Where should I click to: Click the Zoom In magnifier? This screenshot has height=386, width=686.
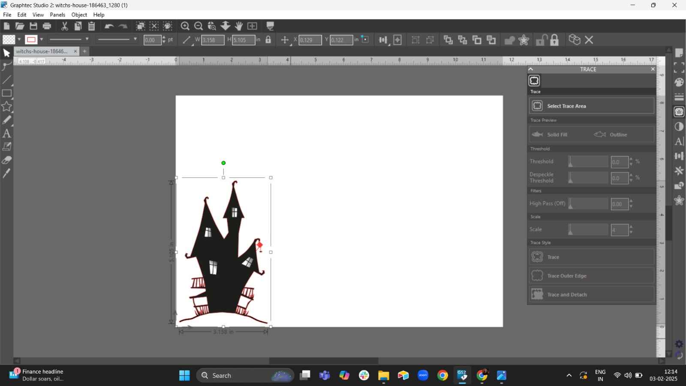185,26
